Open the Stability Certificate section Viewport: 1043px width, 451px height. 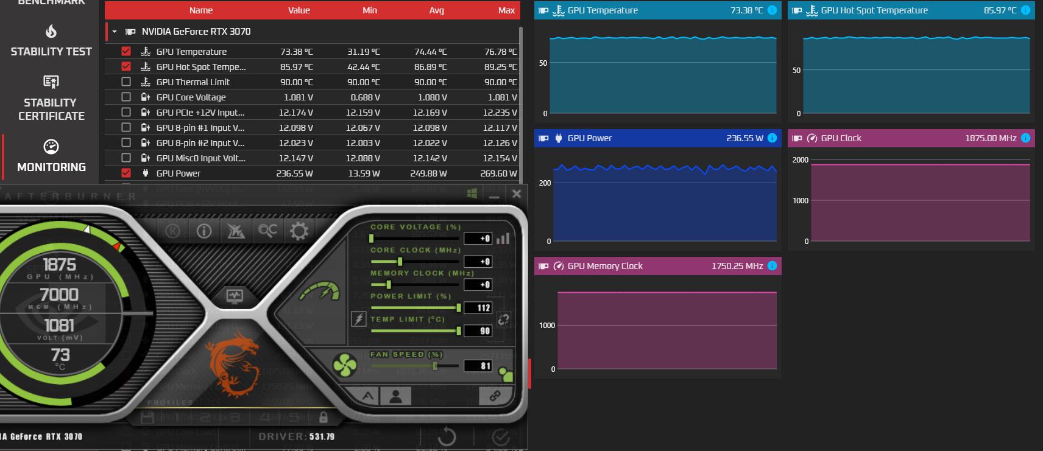click(x=51, y=99)
